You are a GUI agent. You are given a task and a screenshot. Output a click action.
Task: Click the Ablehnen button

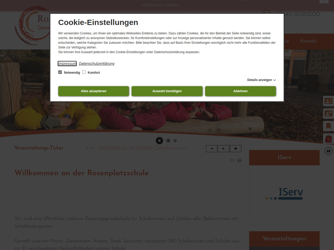[x=240, y=91]
